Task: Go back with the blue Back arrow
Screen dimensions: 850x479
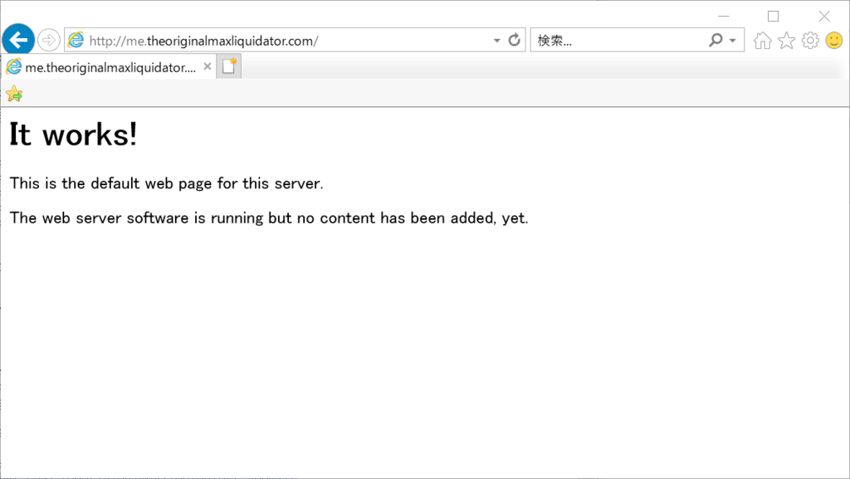Action: (x=18, y=40)
